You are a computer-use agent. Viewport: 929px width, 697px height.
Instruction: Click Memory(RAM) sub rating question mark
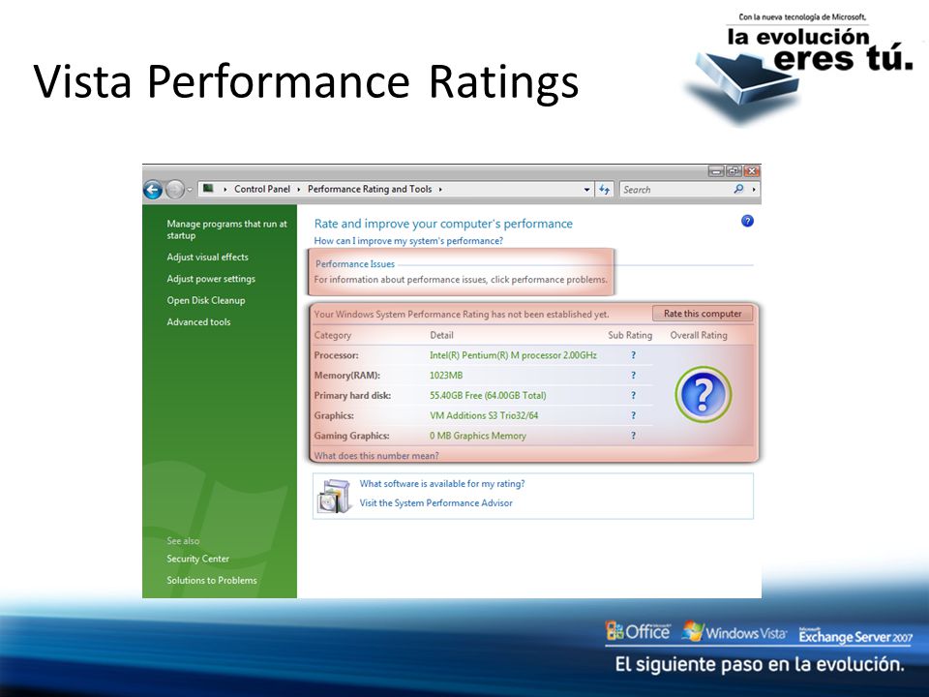pyautogui.click(x=633, y=376)
